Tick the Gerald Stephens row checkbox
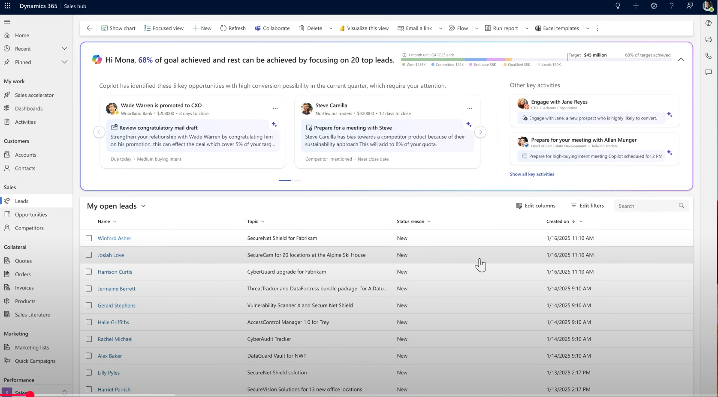Viewport: 718px width, 397px height. (x=89, y=305)
